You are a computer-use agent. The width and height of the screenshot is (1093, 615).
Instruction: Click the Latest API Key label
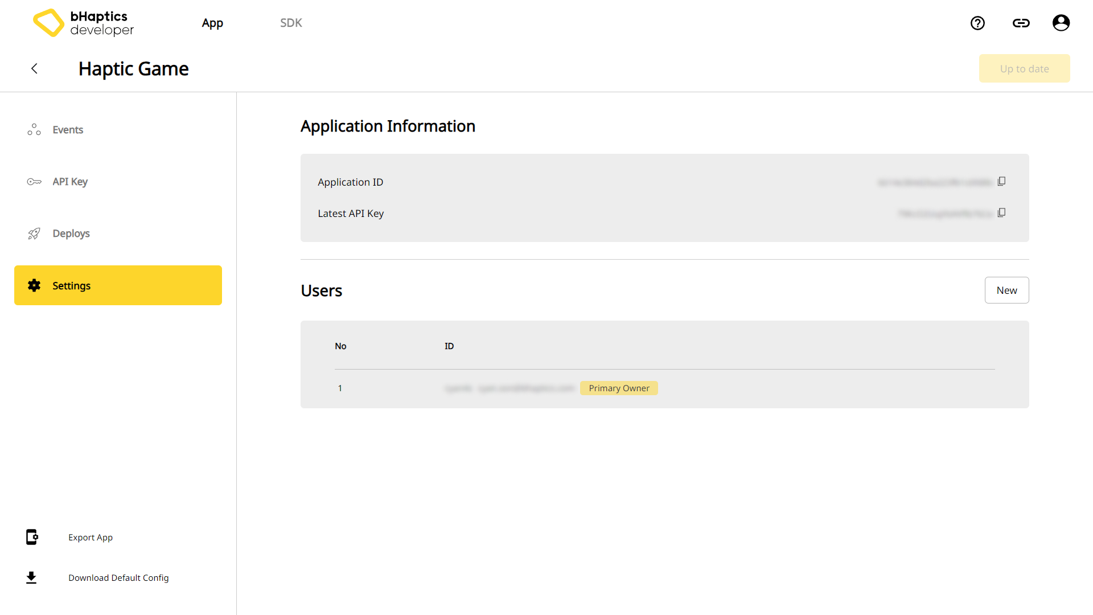pyautogui.click(x=351, y=214)
